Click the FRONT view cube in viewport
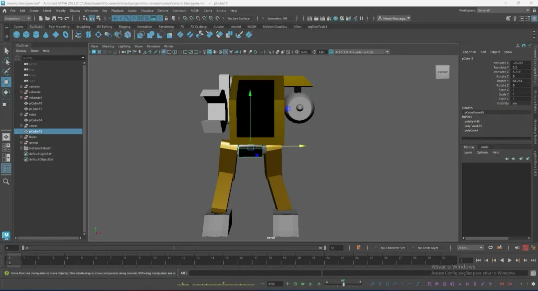The height and width of the screenshot is (291, 538). tap(443, 72)
